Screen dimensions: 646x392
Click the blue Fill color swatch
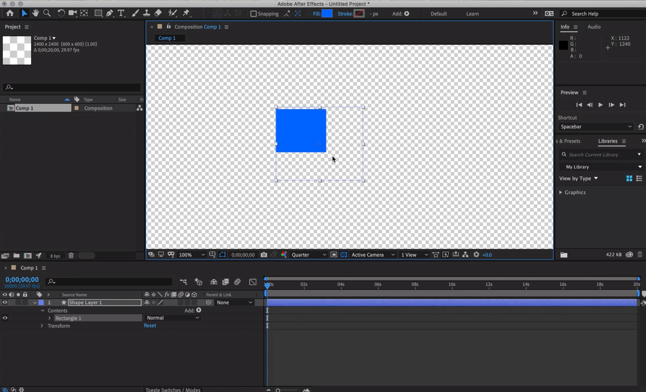pyautogui.click(x=327, y=13)
